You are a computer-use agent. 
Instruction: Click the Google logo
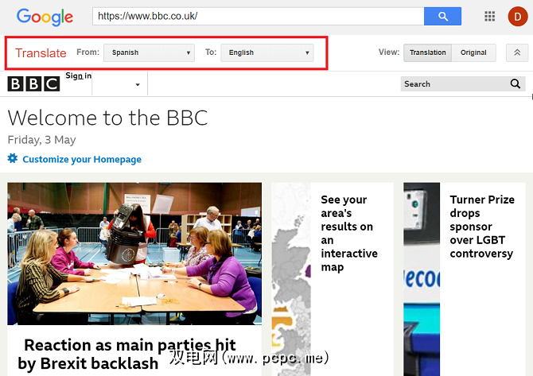45,17
